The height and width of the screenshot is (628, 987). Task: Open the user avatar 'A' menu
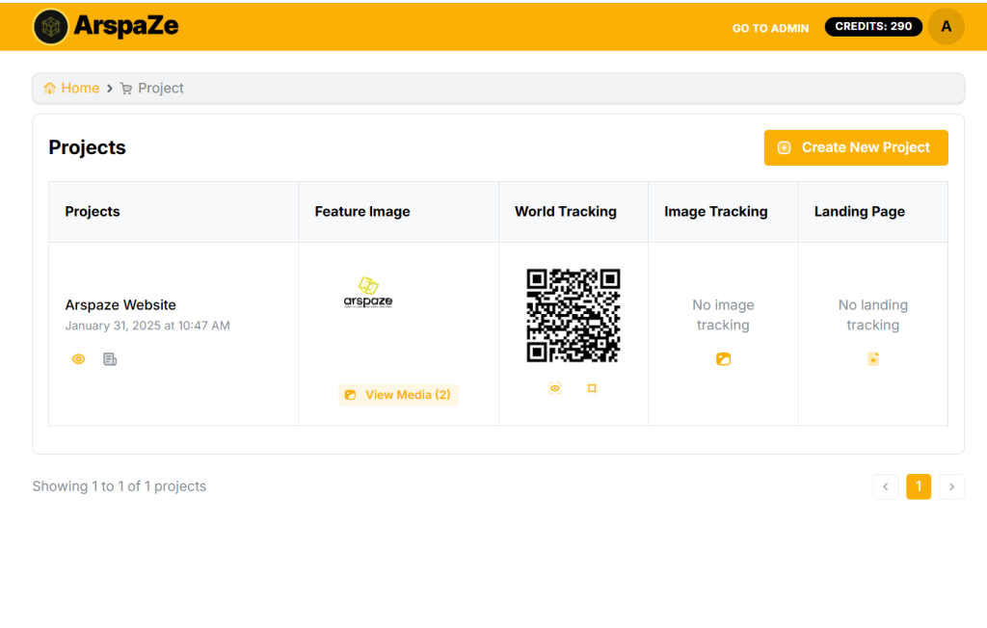(x=946, y=27)
